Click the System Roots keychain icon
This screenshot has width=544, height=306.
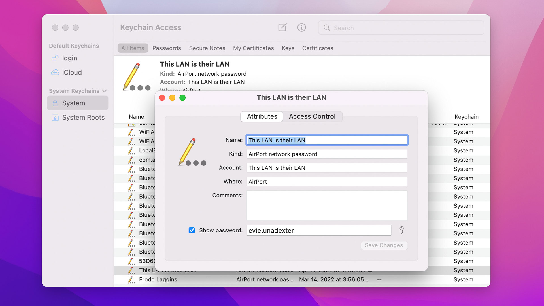[56, 117]
